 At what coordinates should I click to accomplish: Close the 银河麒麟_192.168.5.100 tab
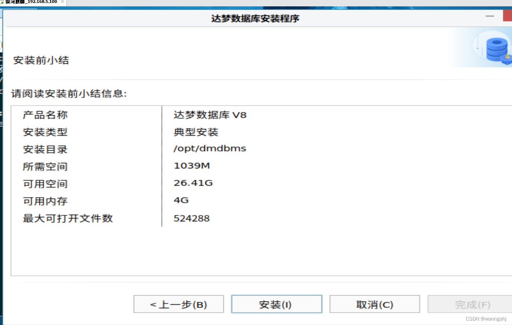62,2
